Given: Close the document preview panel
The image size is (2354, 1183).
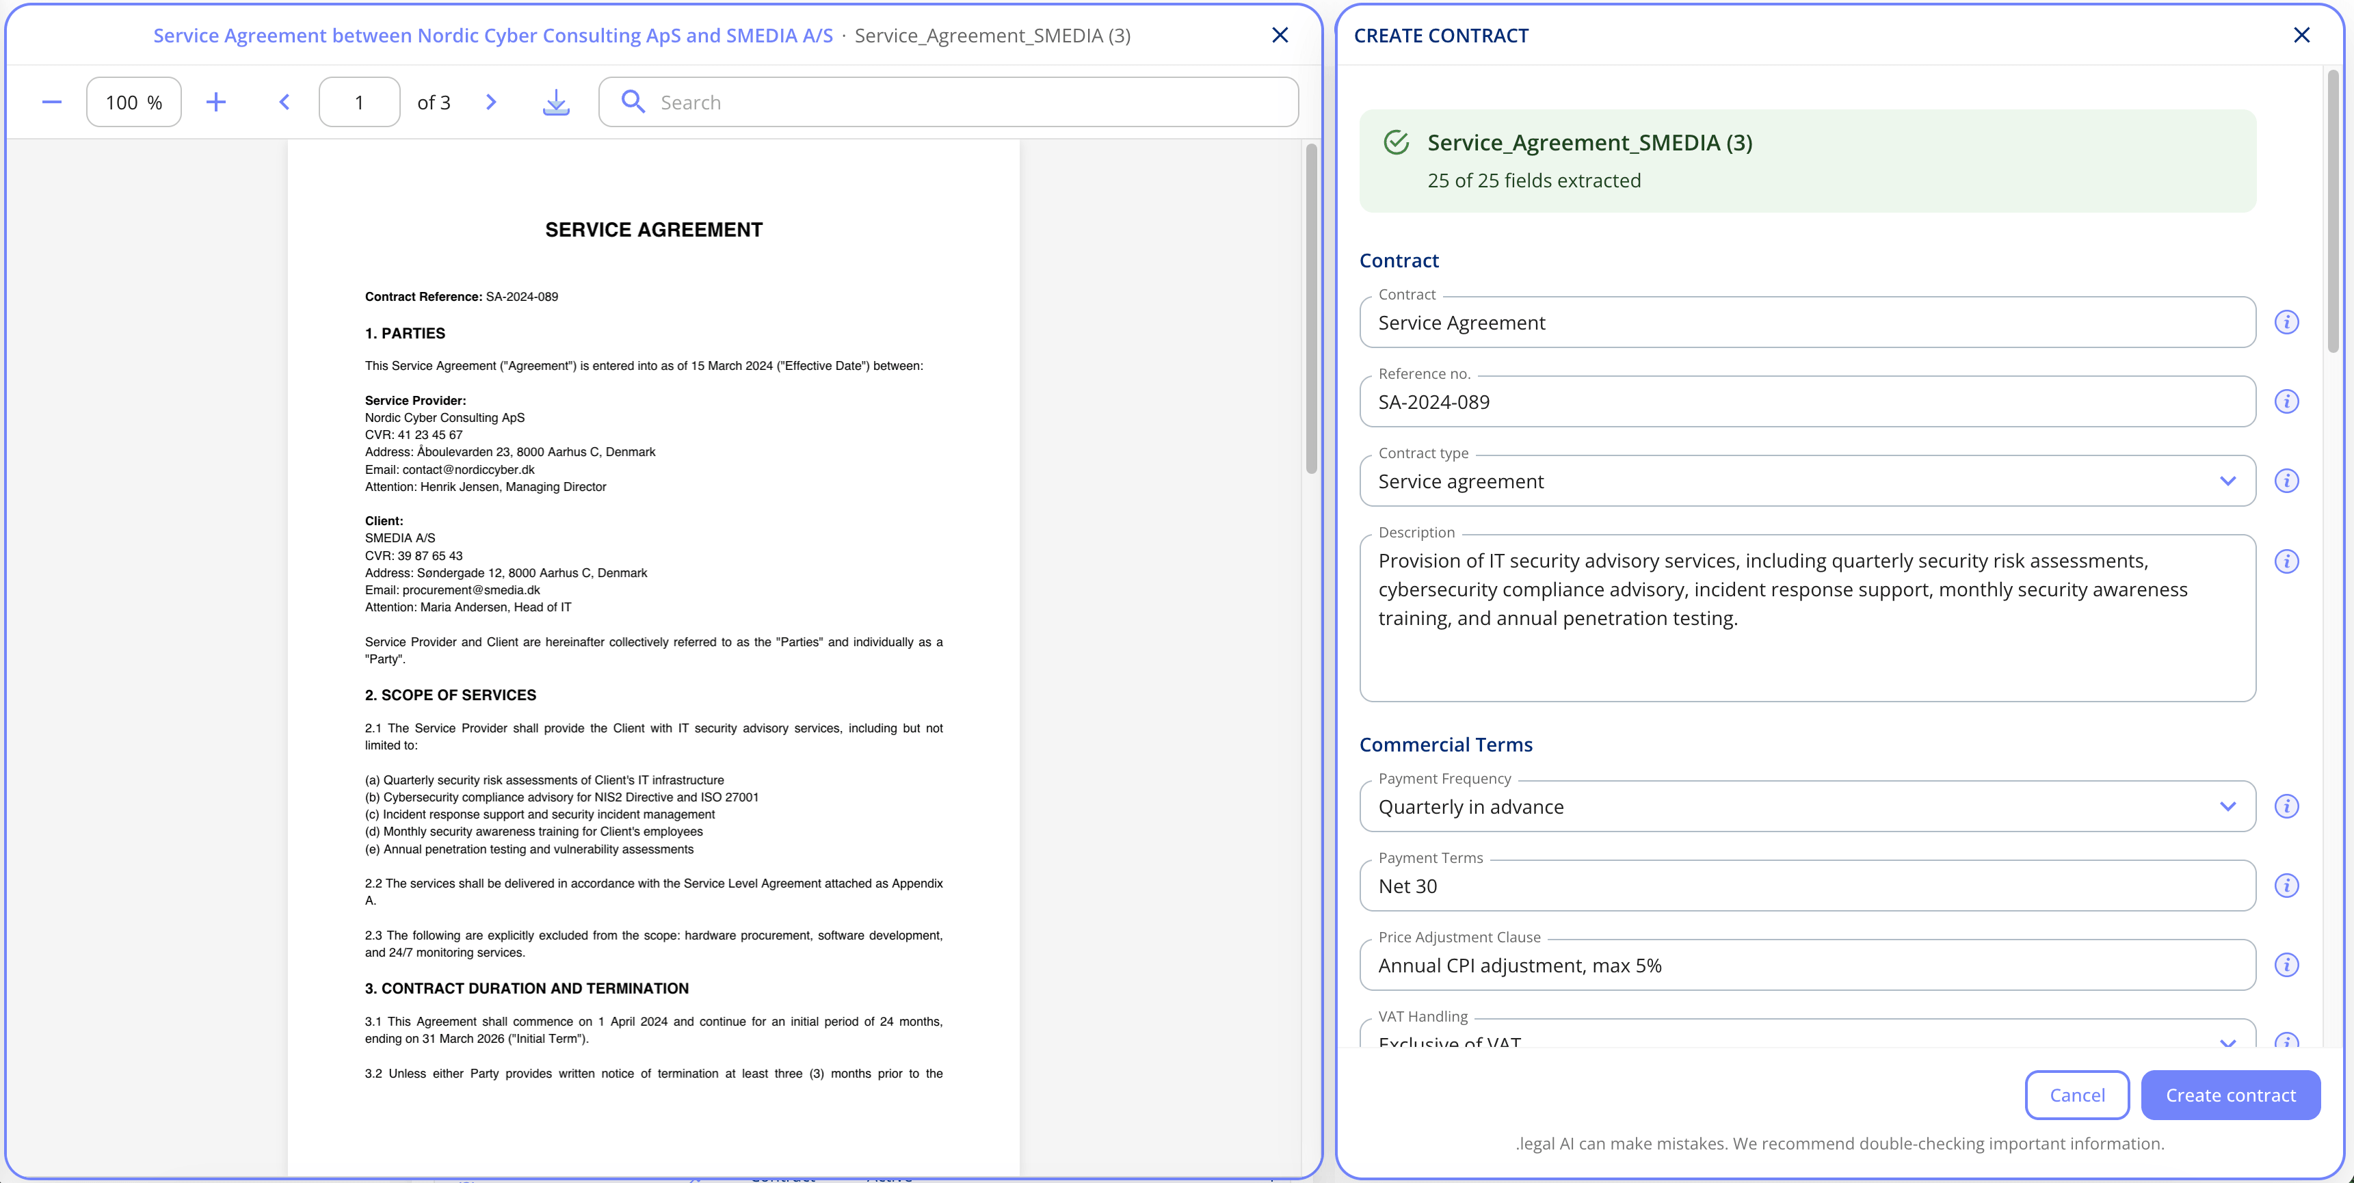Looking at the screenshot, I should 1280,35.
